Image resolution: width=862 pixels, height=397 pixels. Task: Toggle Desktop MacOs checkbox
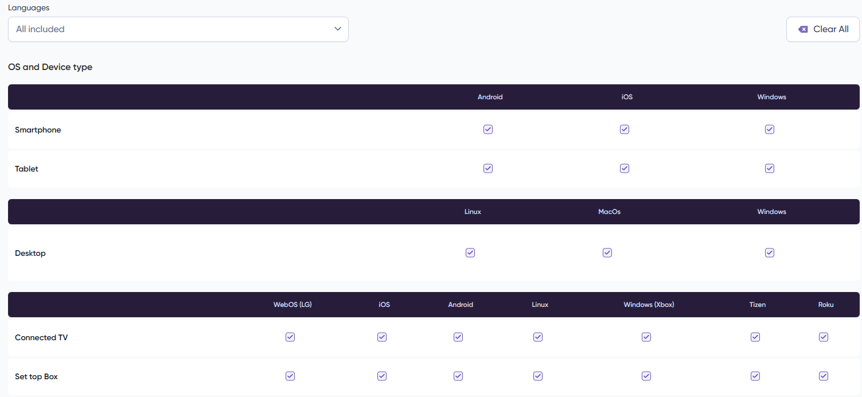click(607, 253)
